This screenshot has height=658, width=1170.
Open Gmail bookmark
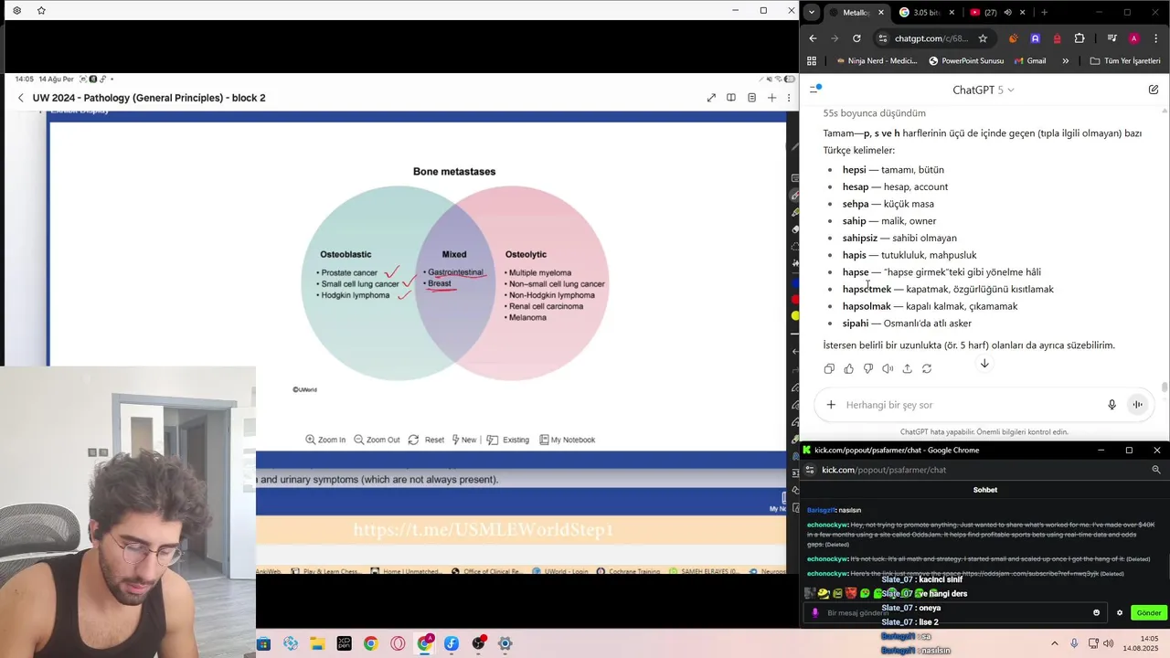(1029, 61)
